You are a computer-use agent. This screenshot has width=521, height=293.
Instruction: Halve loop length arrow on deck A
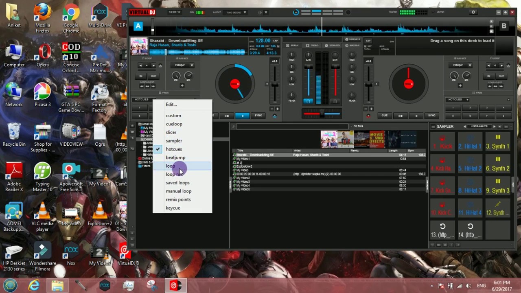pos(141,66)
